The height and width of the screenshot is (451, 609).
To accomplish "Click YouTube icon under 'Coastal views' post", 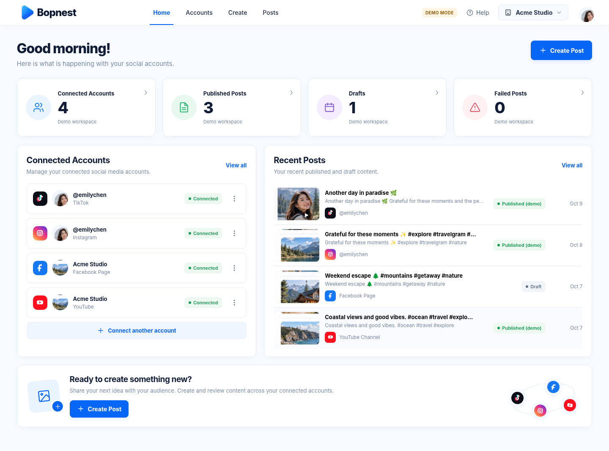I will pyautogui.click(x=330, y=337).
